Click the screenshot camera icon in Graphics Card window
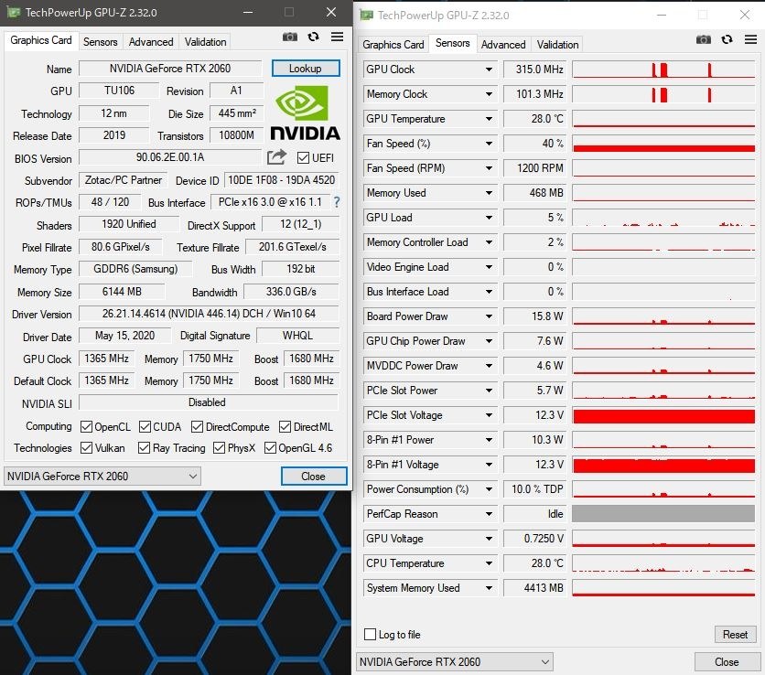 (290, 37)
